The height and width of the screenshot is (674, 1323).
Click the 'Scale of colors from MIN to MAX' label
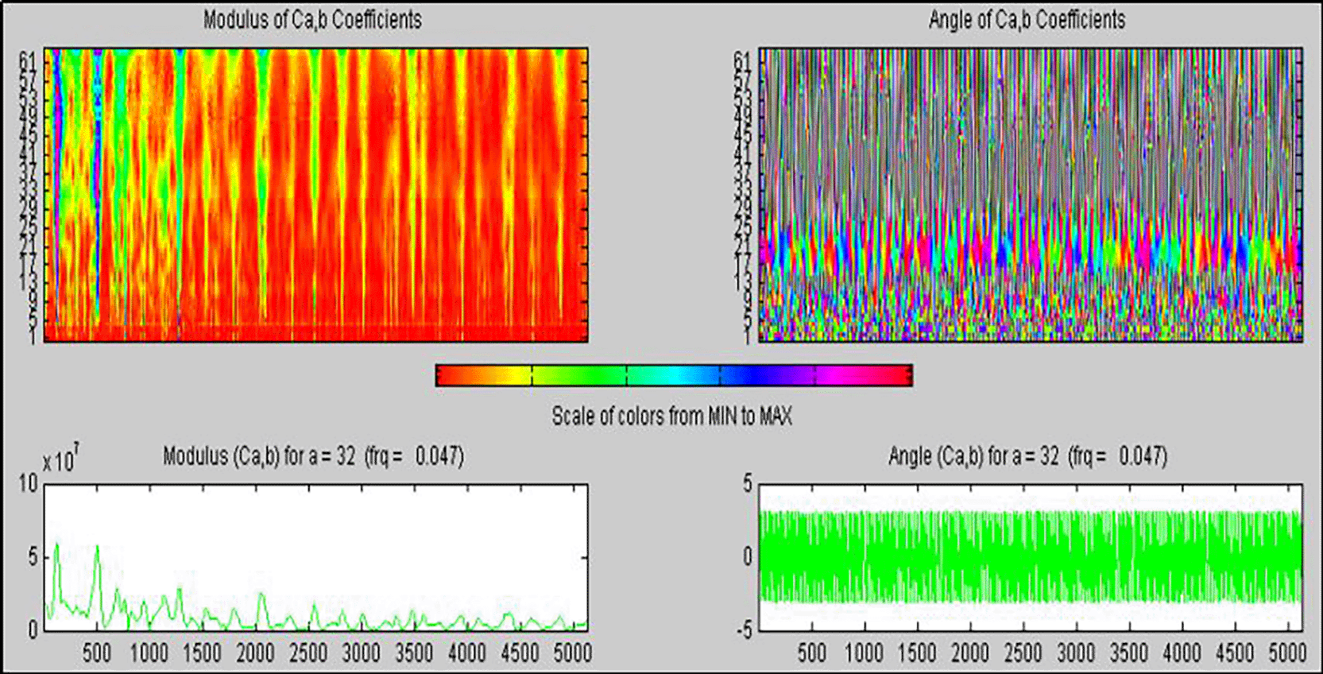click(671, 416)
